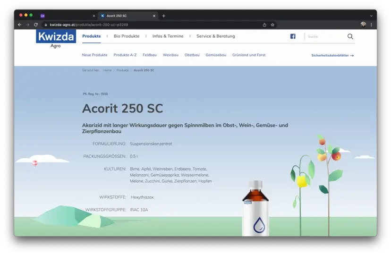The width and height of the screenshot is (391, 255).
Task: Close the first browser tab
Action: 94,16
